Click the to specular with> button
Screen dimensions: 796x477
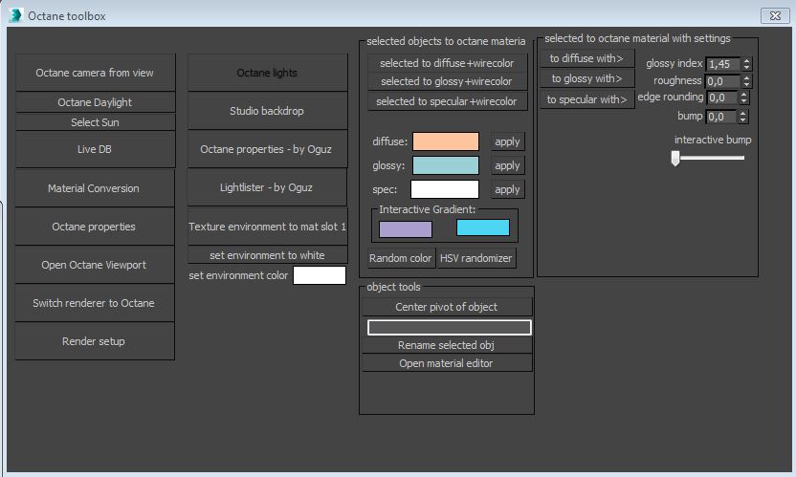pos(587,99)
